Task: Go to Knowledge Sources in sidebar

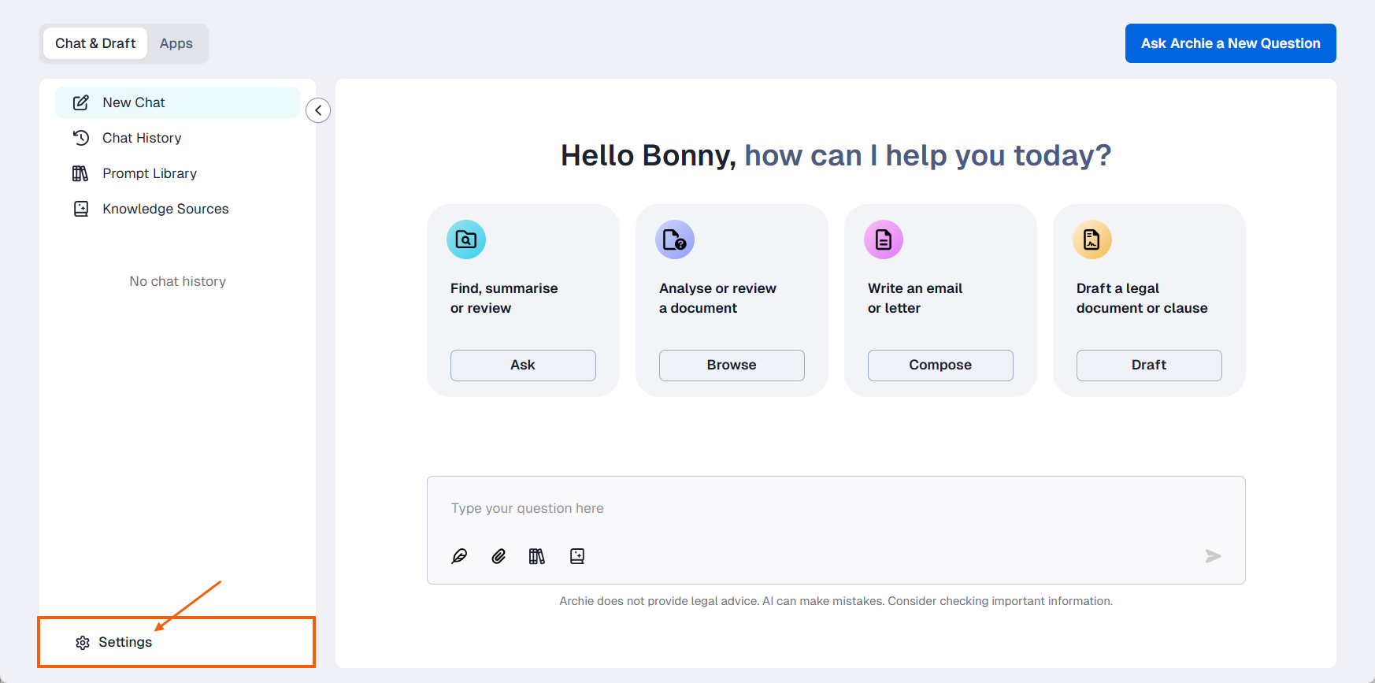Action: coord(165,209)
